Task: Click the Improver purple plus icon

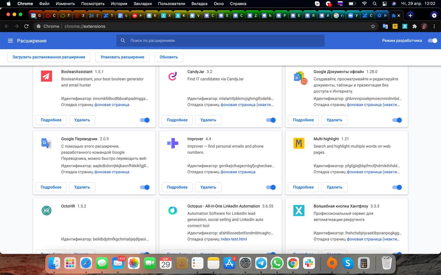Action: click(173, 143)
